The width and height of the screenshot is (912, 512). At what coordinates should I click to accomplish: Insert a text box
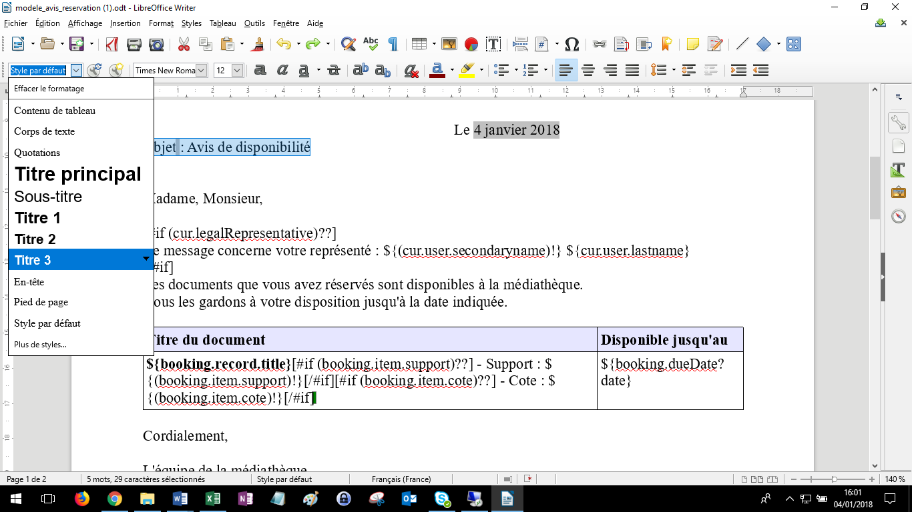(x=493, y=44)
